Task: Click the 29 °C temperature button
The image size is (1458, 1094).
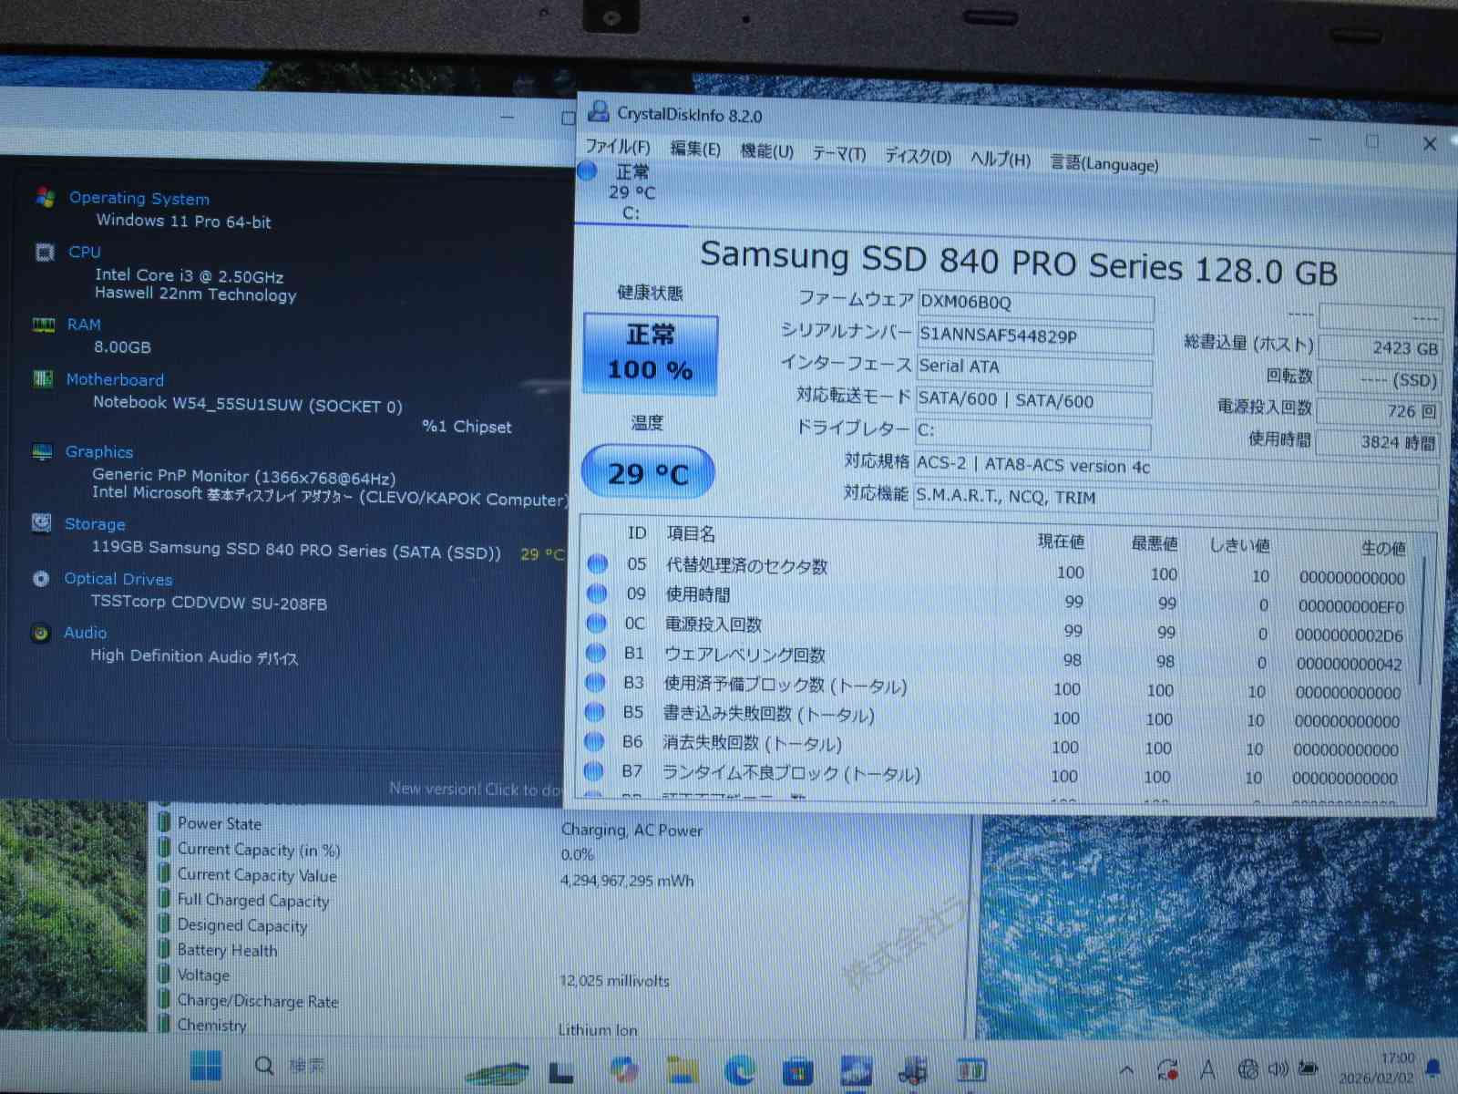Action: pos(648,472)
